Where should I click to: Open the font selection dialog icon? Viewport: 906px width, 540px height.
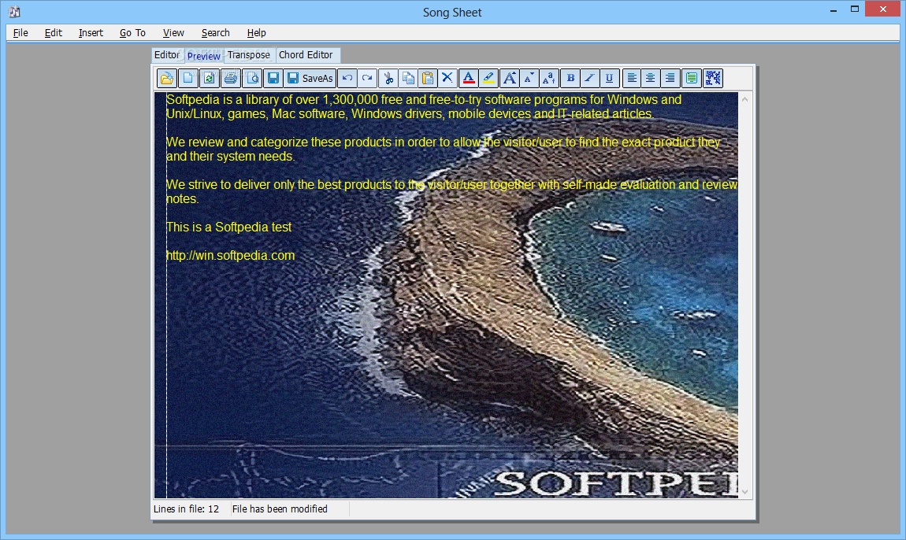[x=549, y=78]
